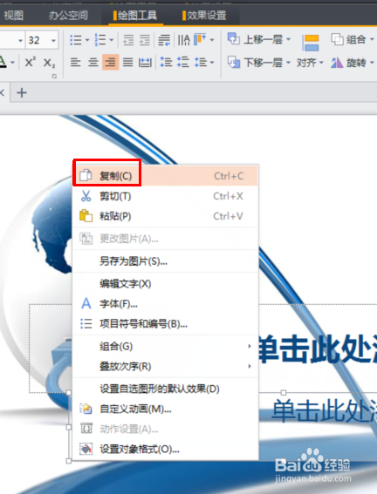Open 项目符号和编号(B)... from menu

[x=165, y=323]
